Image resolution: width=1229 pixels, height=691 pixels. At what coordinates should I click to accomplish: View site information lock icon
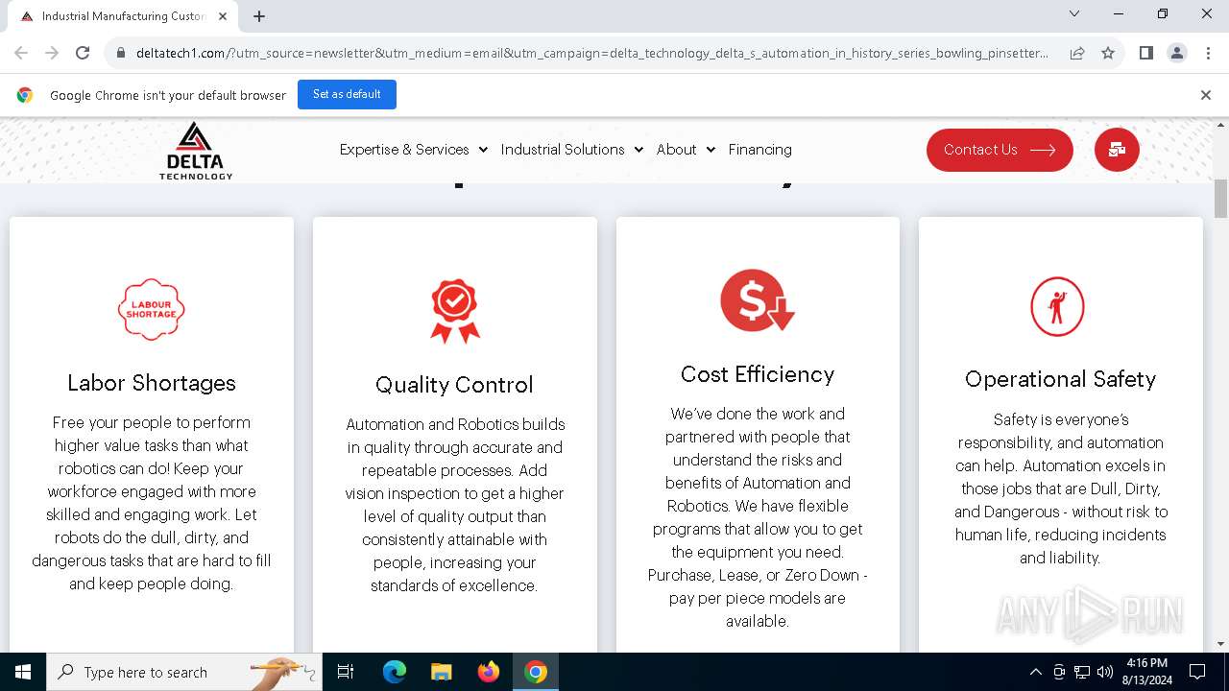tap(121, 53)
